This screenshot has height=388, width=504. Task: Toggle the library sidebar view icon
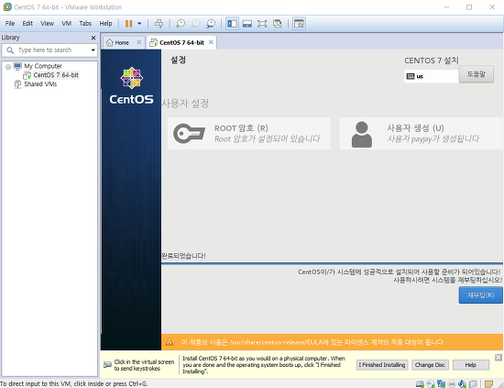[x=232, y=24]
